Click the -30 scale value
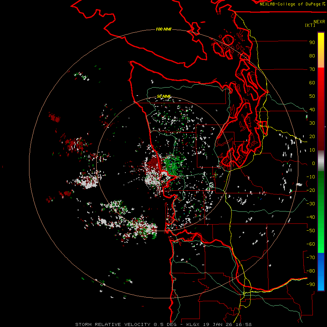The image size is (327, 327). 311,204
